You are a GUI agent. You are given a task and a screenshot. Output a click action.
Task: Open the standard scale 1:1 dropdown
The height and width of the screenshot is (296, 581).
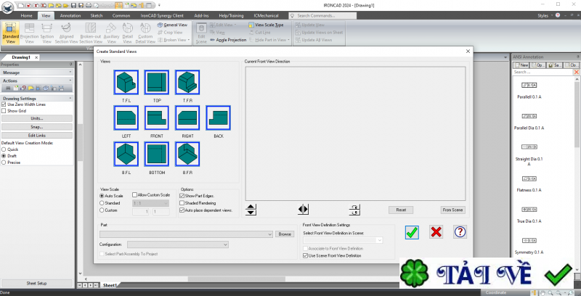(151, 203)
